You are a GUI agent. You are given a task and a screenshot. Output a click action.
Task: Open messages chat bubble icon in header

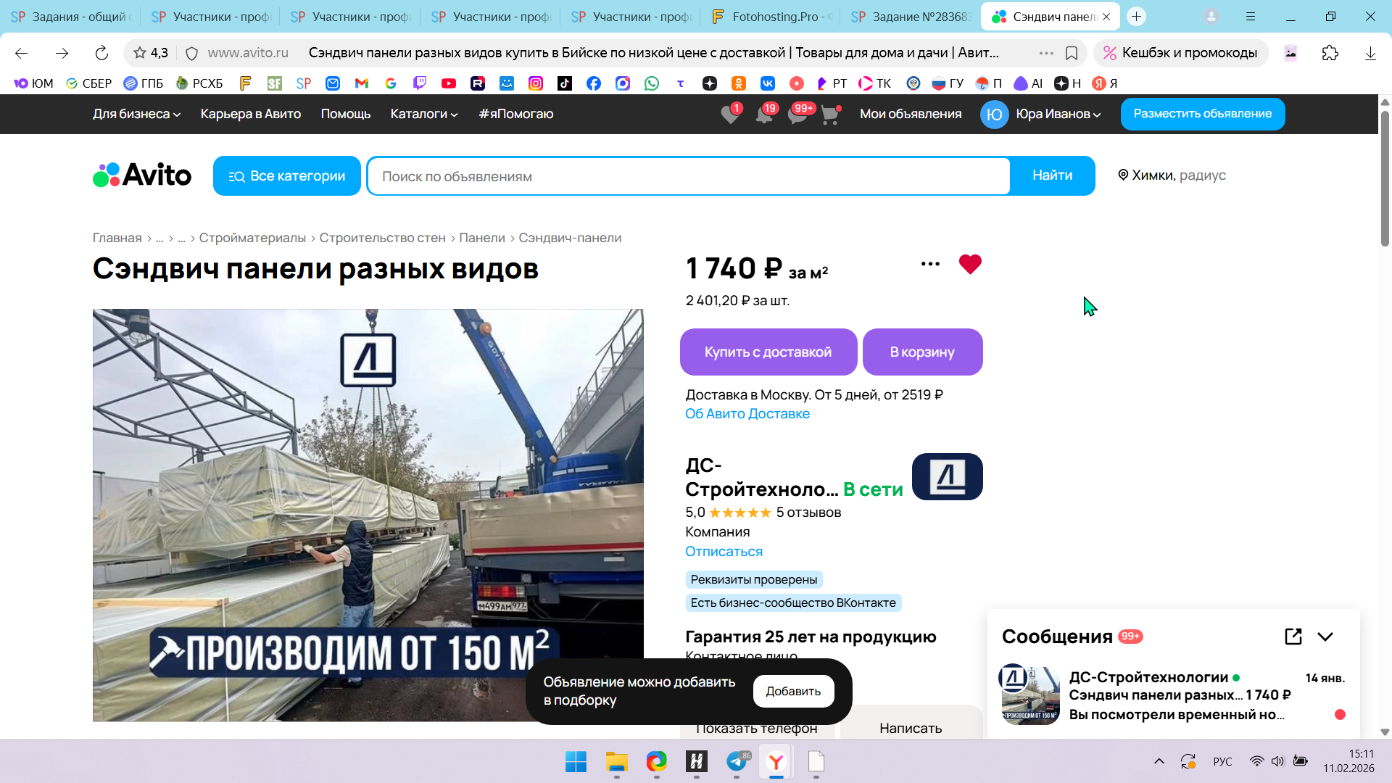(797, 115)
